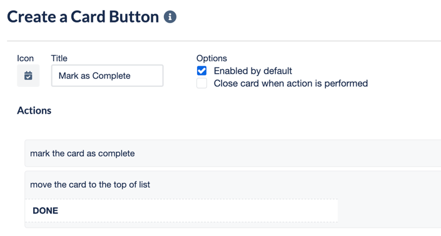Click the Options label above the checkboxes

pyautogui.click(x=211, y=58)
